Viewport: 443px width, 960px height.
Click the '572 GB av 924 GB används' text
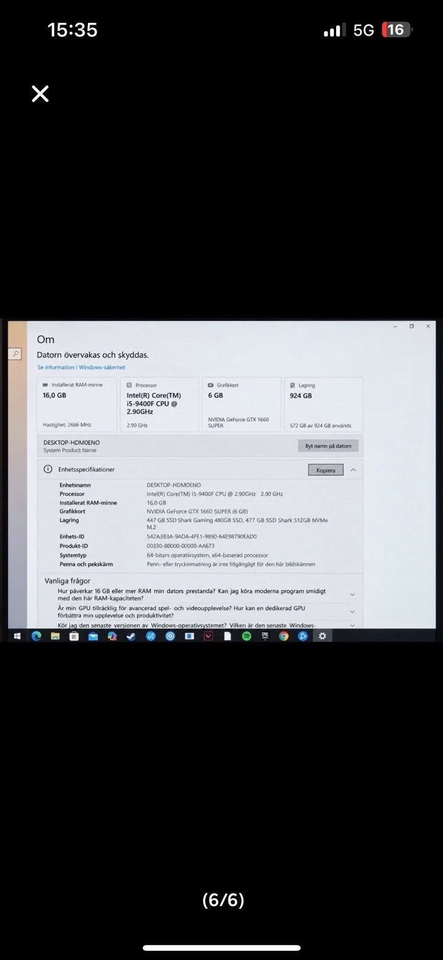[321, 425]
